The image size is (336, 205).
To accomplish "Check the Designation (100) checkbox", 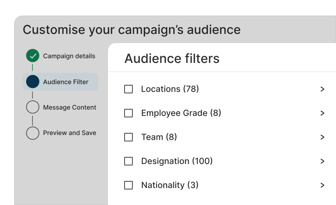I will point(128,161).
